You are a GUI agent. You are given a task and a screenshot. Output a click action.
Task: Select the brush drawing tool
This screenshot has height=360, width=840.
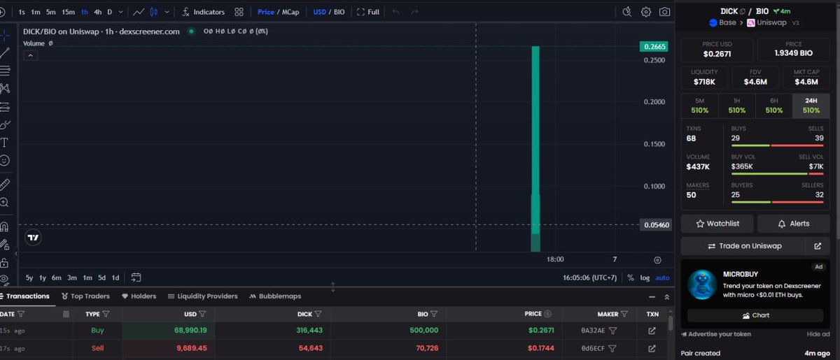click(4, 124)
